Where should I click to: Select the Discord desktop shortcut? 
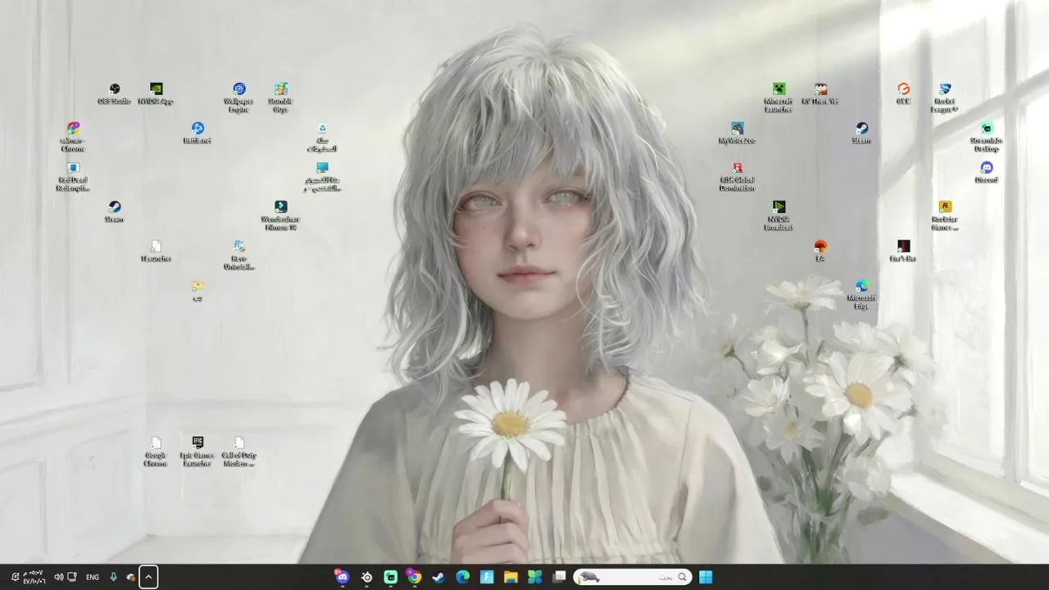tap(987, 172)
